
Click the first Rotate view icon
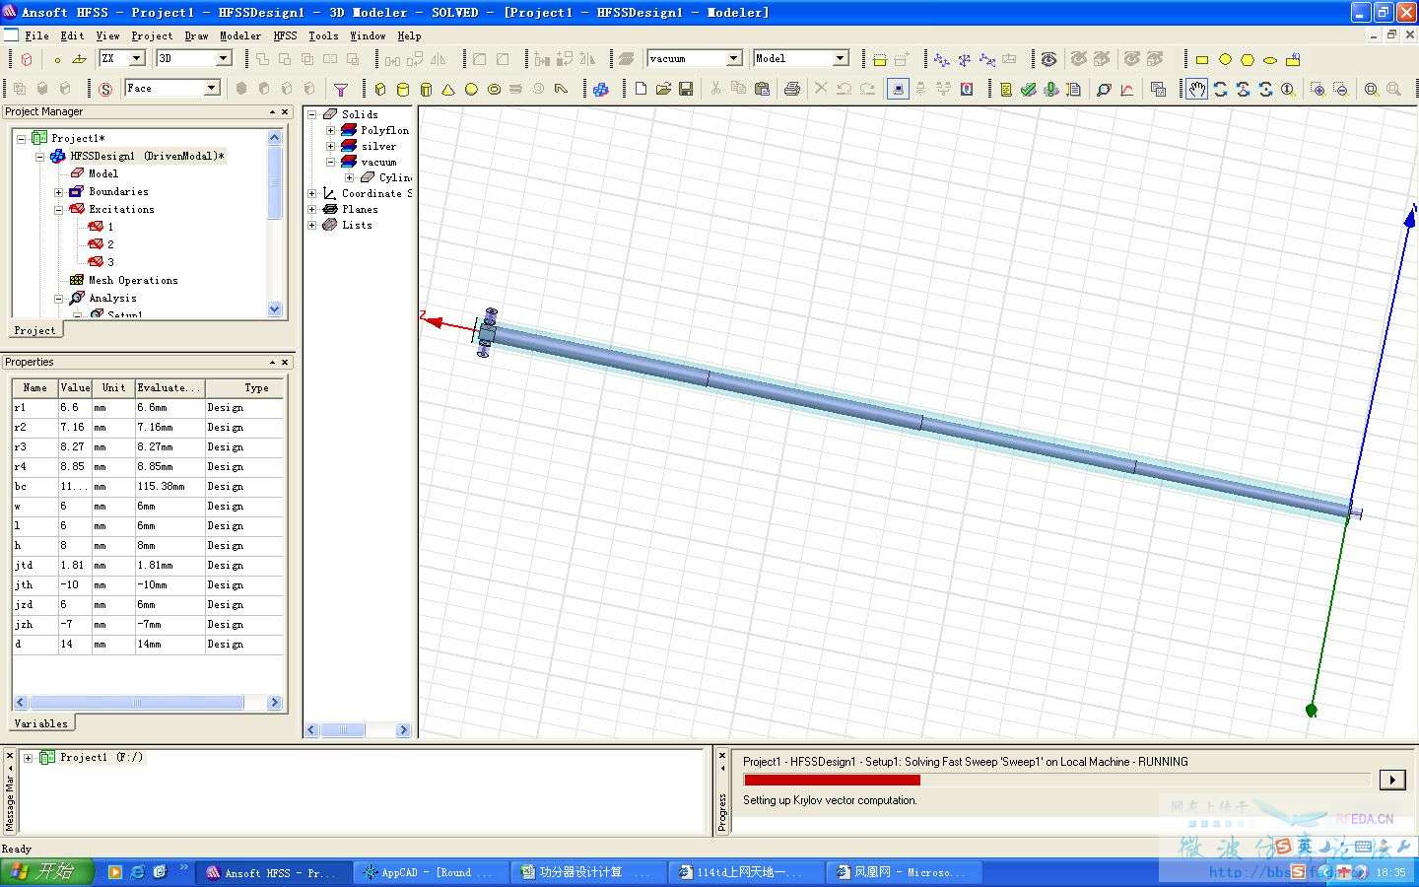[x=1220, y=89]
